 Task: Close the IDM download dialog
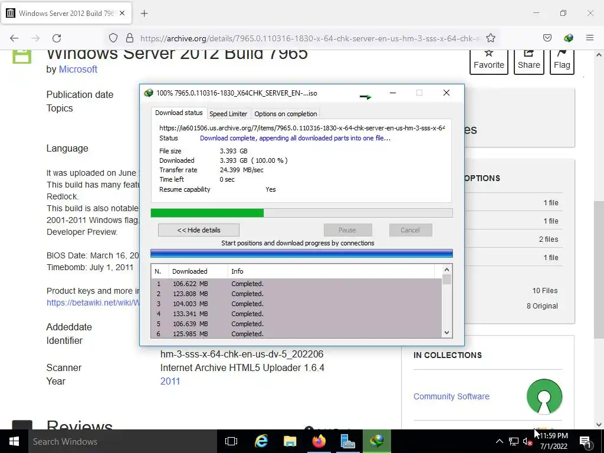click(x=447, y=93)
